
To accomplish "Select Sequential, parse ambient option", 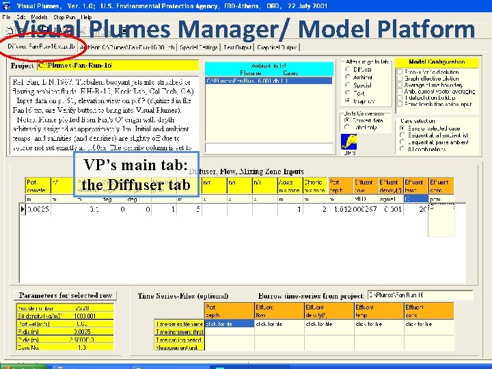I will click(x=402, y=142).
